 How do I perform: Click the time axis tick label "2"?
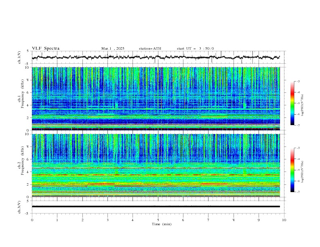pyautogui.click(x=82, y=220)
